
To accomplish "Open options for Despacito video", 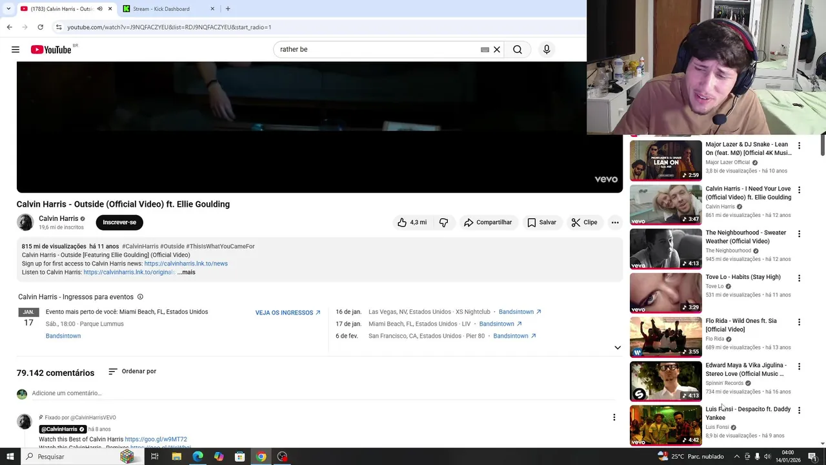I will click(799, 410).
